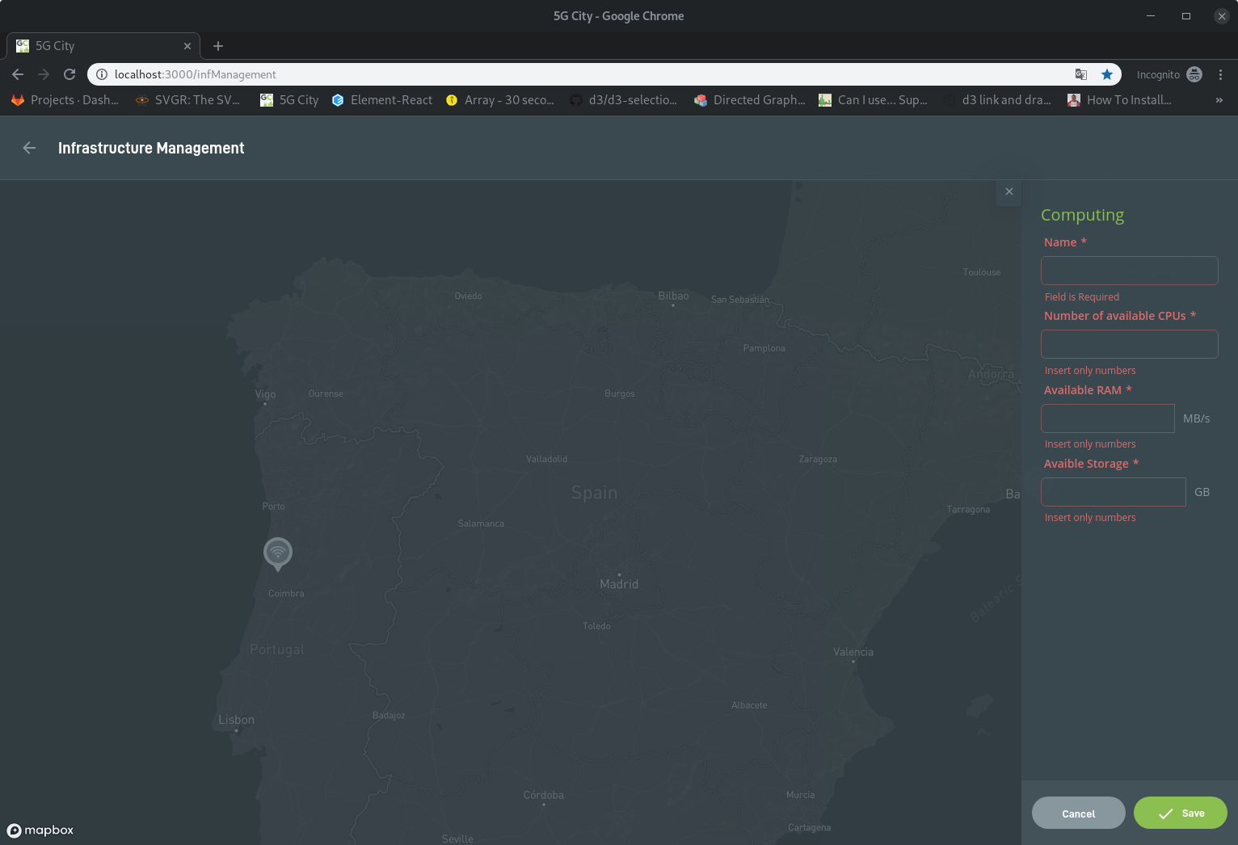Close the side panel with the X
This screenshot has height=845, width=1238.
pos(1009,191)
